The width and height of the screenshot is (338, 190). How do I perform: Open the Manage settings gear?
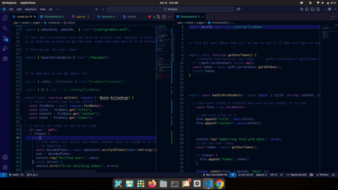[x=5, y=167]
